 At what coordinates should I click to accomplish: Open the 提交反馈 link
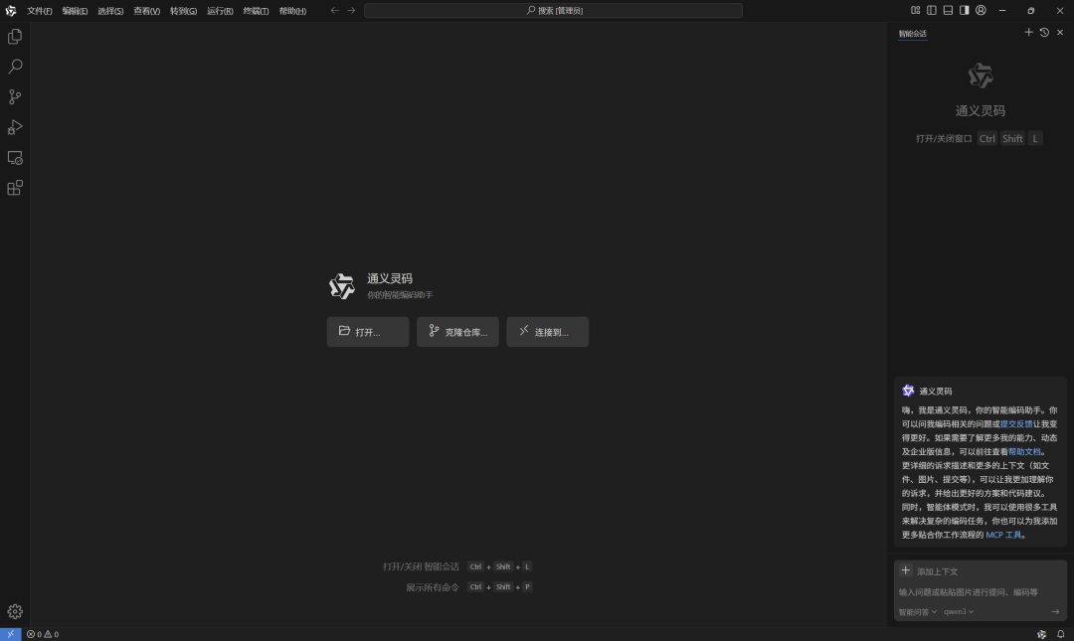click(1015, 424)
